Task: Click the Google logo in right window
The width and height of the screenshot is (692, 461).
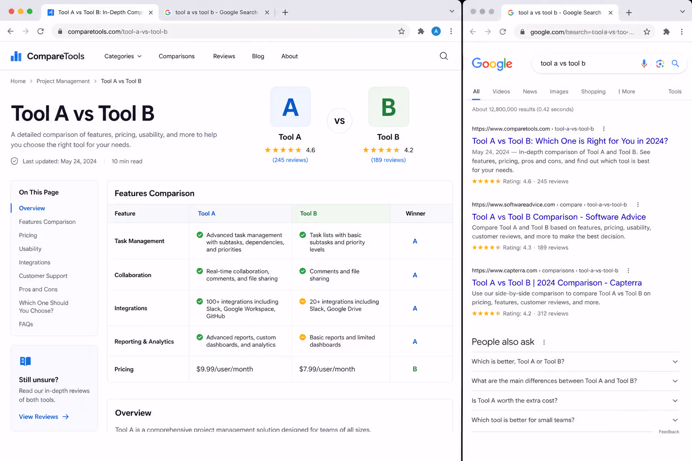Action: (x=492, y=64)
